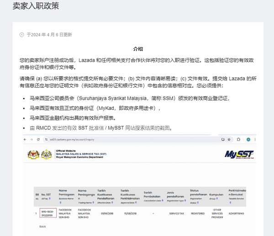Click the Official Website text in the banner
Viewport: 274px width, 236px height.
[x=66, y=151]
